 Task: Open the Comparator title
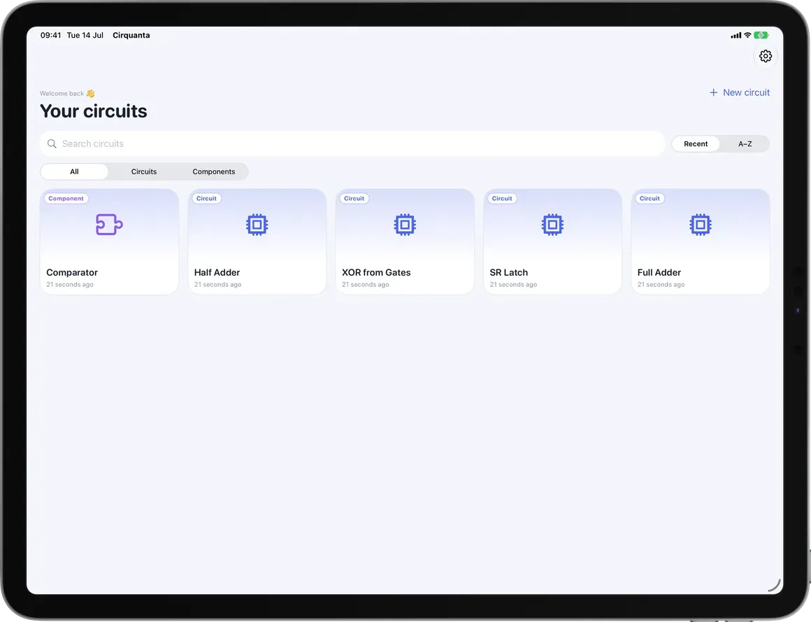[72, 273]
